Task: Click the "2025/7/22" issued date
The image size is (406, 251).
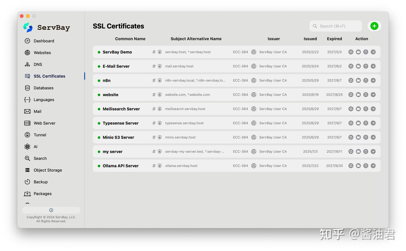Action: 310,166
